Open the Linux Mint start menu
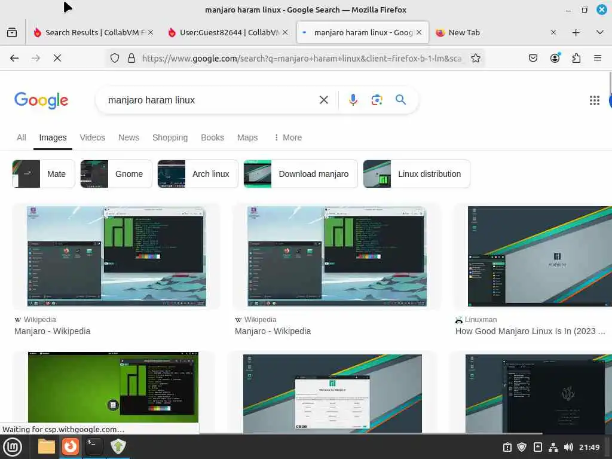 pyautogui.click(x=13, y=447)
